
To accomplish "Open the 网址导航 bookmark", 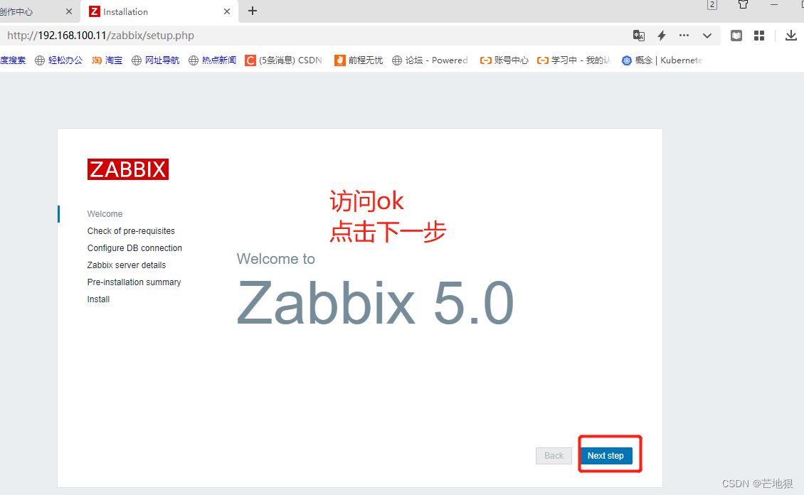I will click(x=155, y=60).
